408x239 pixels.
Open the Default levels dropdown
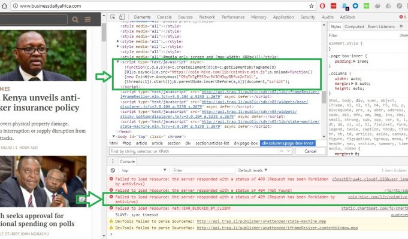click(252, 170)
